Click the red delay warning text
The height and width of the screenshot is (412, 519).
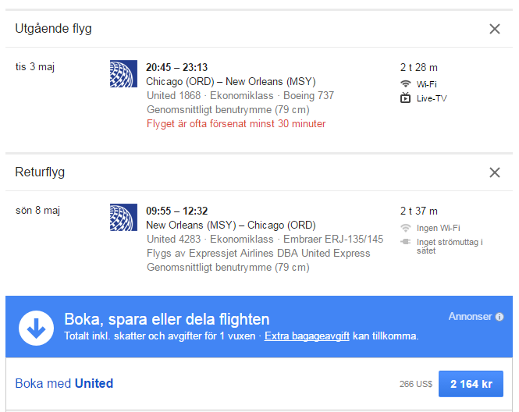click(236, 123)
